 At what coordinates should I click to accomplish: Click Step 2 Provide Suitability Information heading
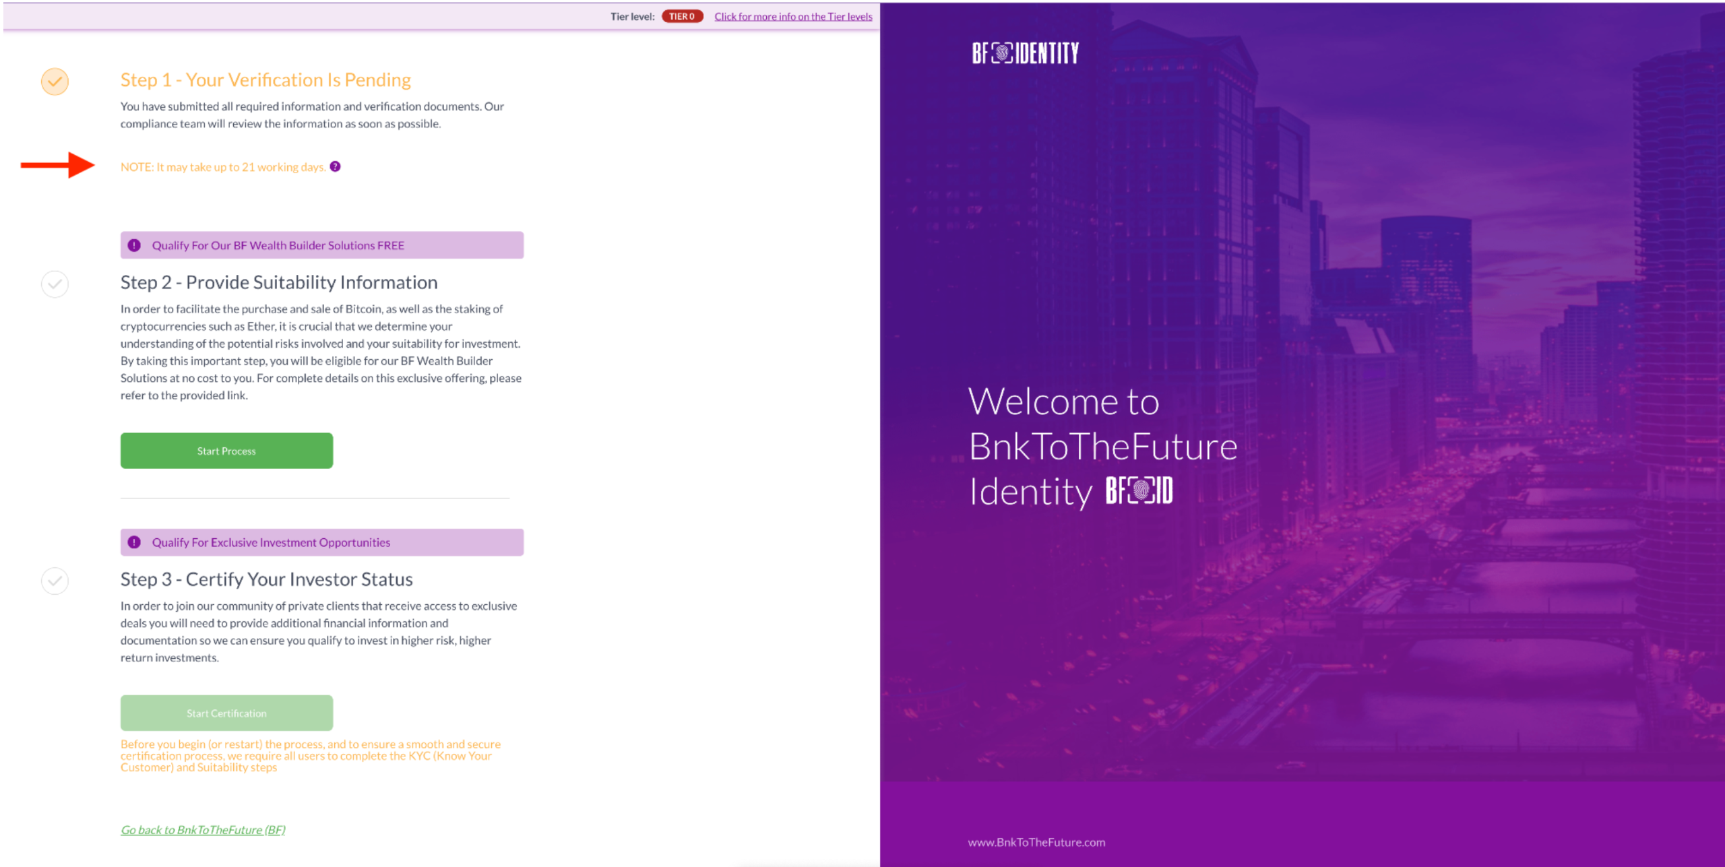coord(279,282)
